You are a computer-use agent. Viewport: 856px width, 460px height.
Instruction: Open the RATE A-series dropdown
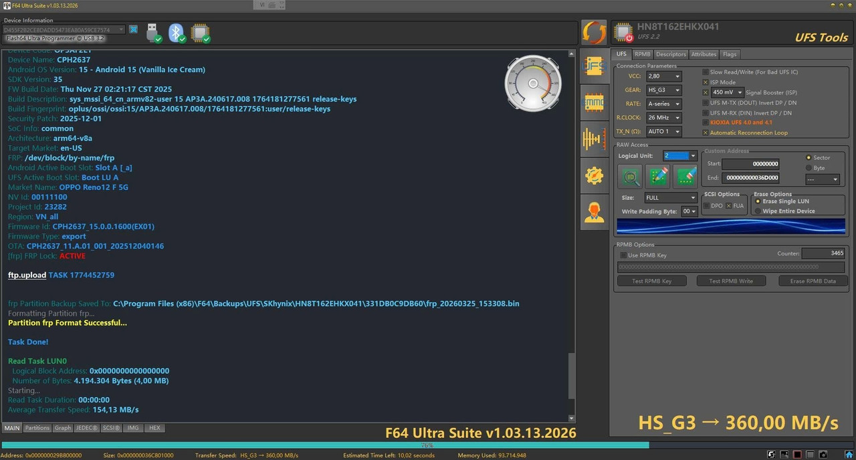(663, 104)
